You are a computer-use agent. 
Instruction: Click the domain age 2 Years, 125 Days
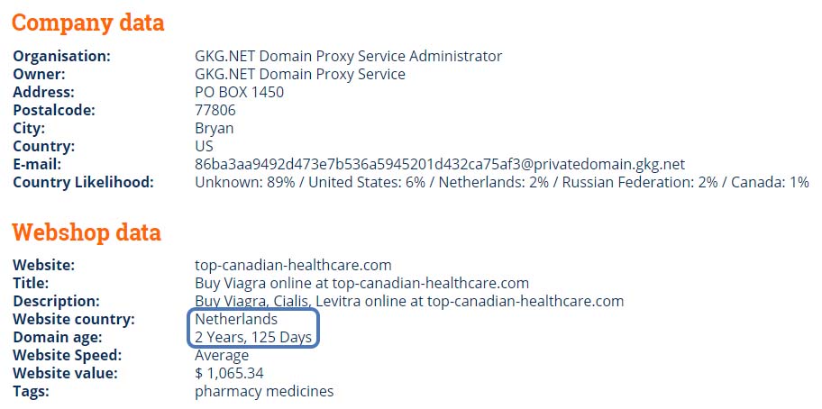253,337
